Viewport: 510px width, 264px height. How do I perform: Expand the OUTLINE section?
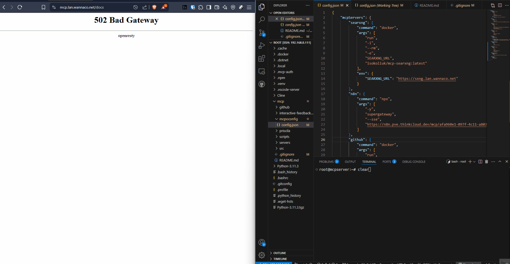291,253
